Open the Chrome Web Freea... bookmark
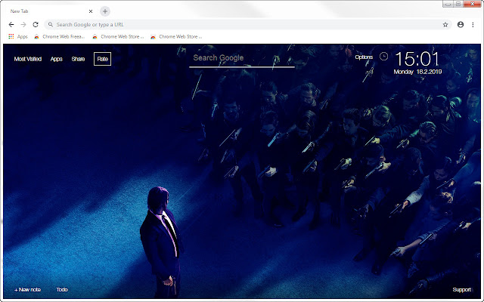 (x=59, y=37)
